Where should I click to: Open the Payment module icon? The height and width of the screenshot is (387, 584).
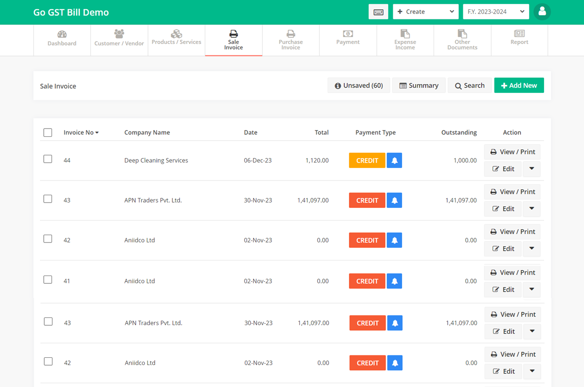pyautogui.click(x=348, y=34)
